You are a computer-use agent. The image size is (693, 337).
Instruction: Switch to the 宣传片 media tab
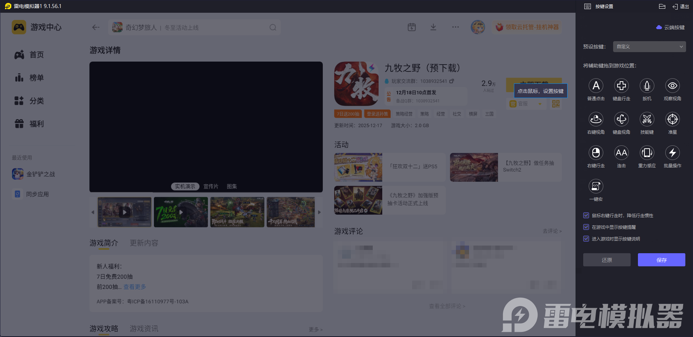coord(211,187)
